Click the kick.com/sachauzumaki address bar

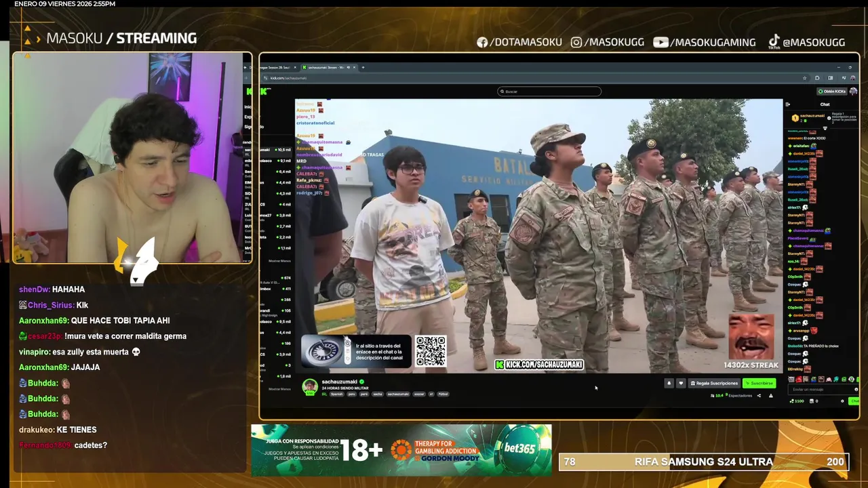(x=536, y=78)
